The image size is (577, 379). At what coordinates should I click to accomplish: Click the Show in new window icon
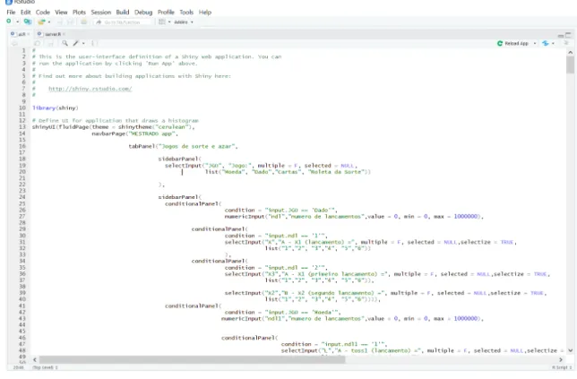coord(37,43)
